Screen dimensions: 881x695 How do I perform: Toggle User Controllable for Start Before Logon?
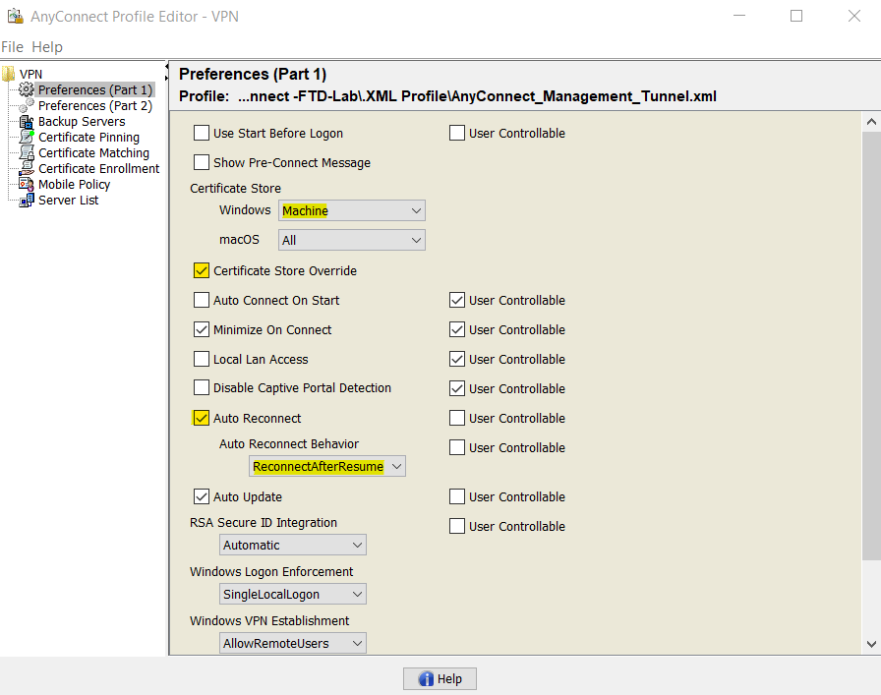pyautogui.click(x=457, y=133)
